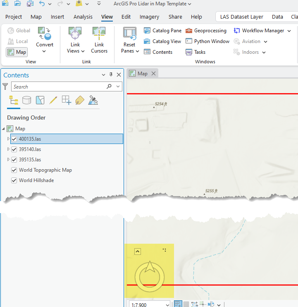Open the Customize Quick Access Toolbar dropdown
Screen dimensions: 298x307
(99, 4)
